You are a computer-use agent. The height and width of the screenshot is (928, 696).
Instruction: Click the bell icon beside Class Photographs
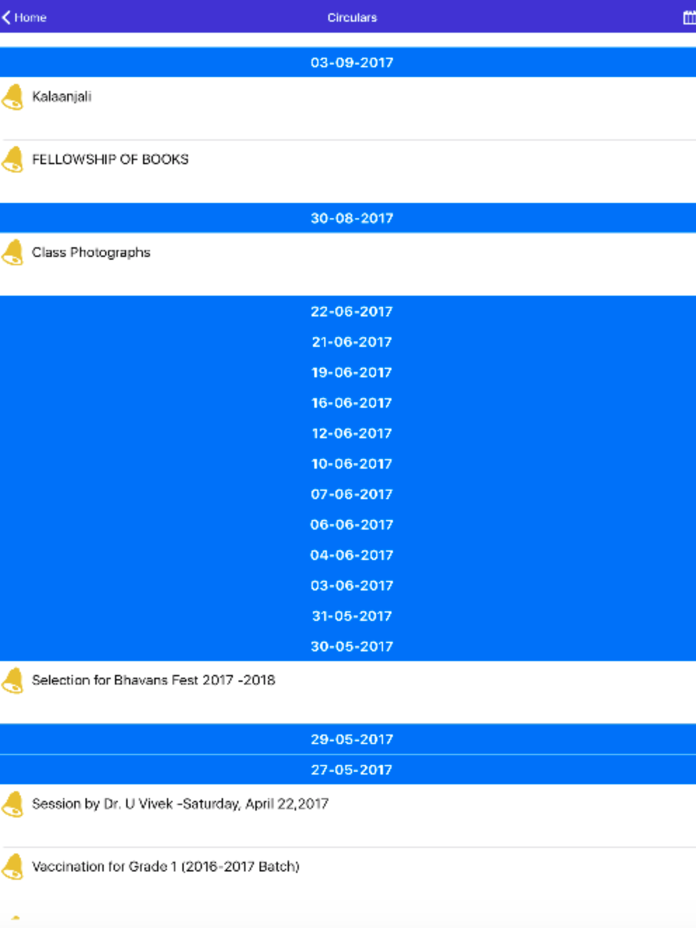(13, 253)
